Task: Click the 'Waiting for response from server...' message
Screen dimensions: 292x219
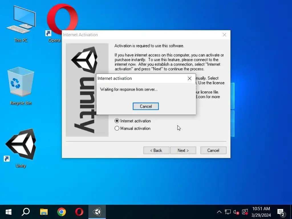Action: [129, 89]
